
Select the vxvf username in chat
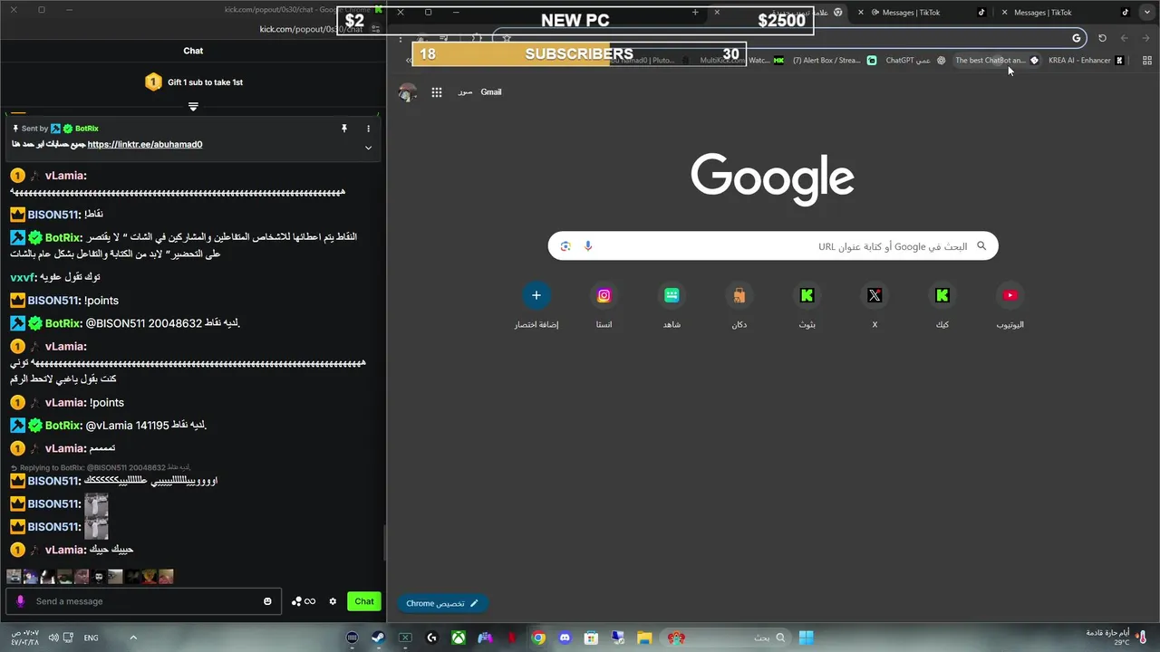coord(22,277)
